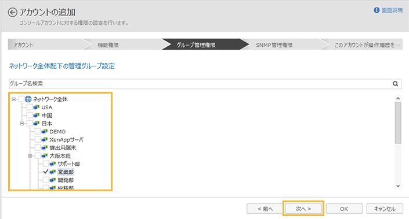Open the 画面説明 info icon
409x219 pixels.
[377, 10]
